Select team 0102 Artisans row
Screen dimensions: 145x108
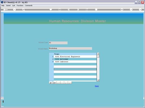tap(75, 59)
